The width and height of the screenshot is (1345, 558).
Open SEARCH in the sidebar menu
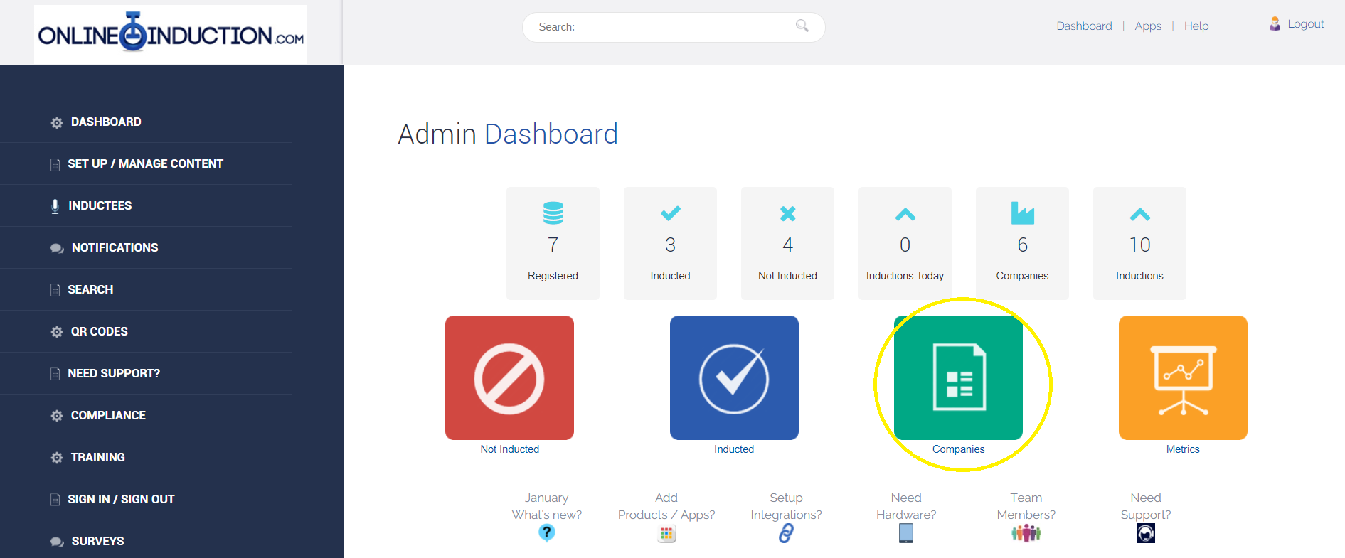tap(90, 289)
